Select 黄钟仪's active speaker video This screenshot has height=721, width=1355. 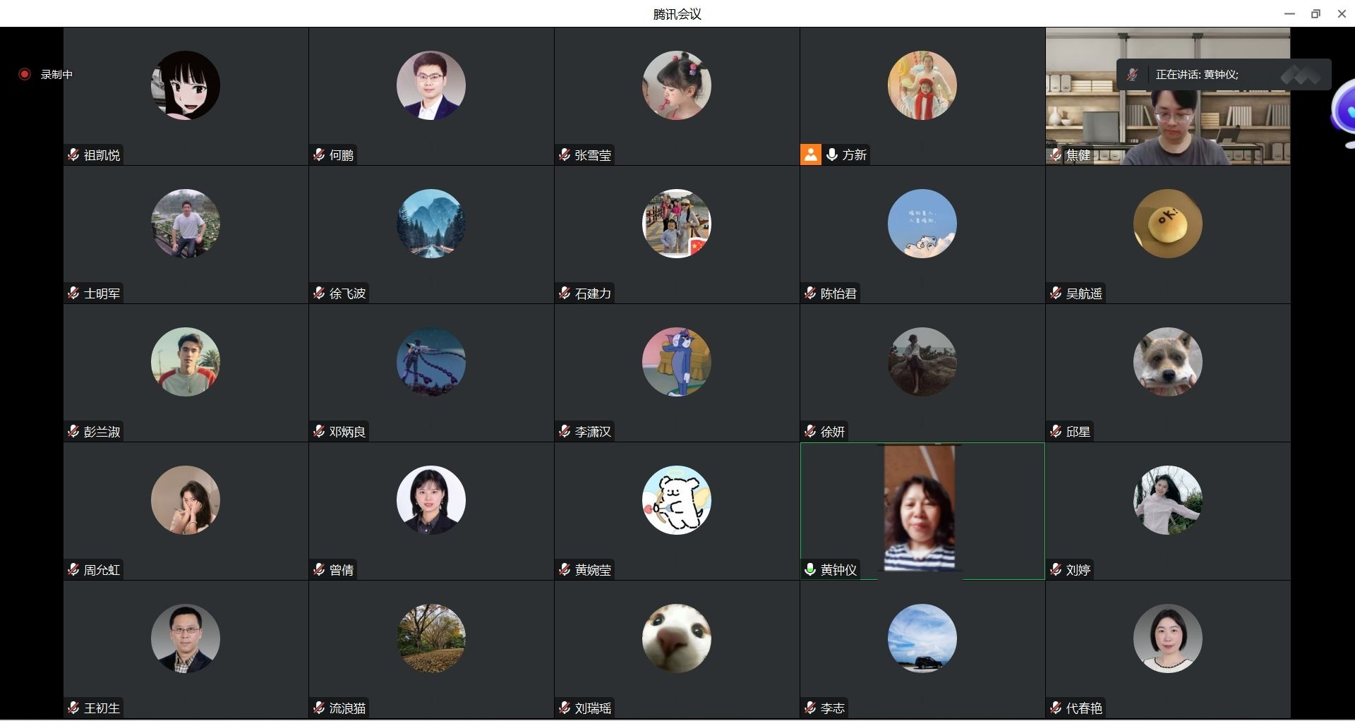click(x=920, y=508)
